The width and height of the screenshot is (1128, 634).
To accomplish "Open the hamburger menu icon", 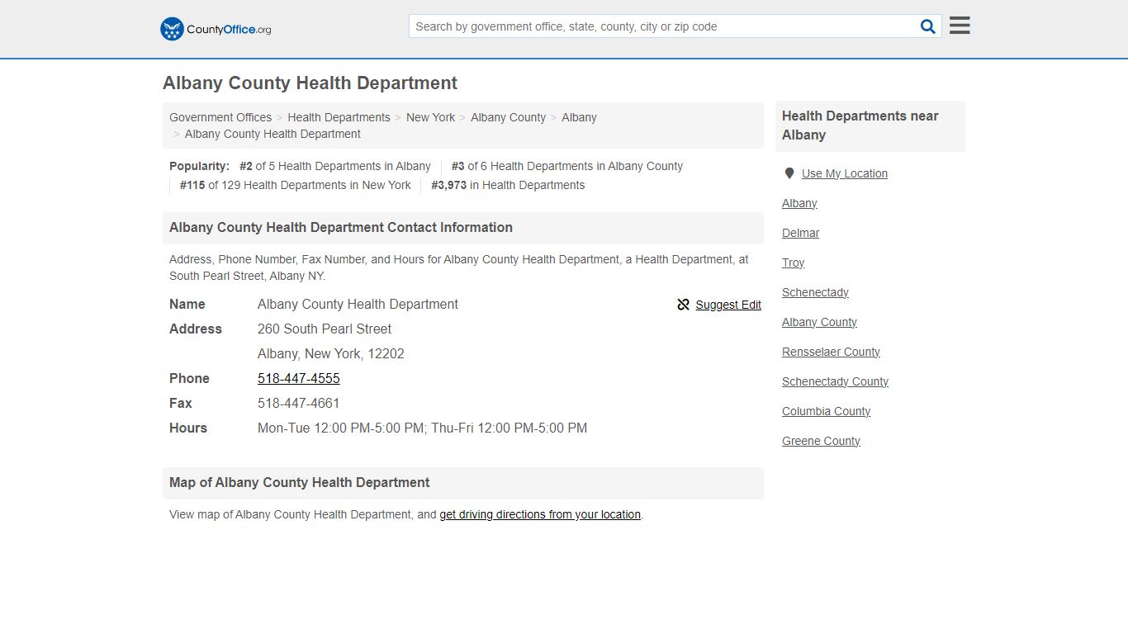I will coord(960,26).
